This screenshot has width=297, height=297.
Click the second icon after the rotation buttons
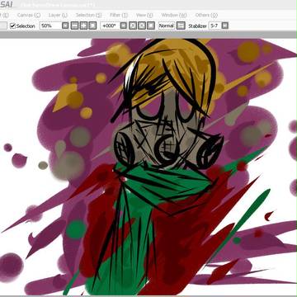(x=142, y=26)
